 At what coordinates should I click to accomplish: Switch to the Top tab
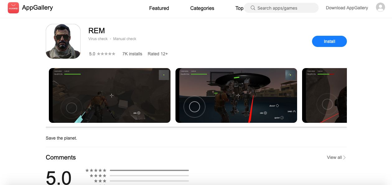click(239, 8)
